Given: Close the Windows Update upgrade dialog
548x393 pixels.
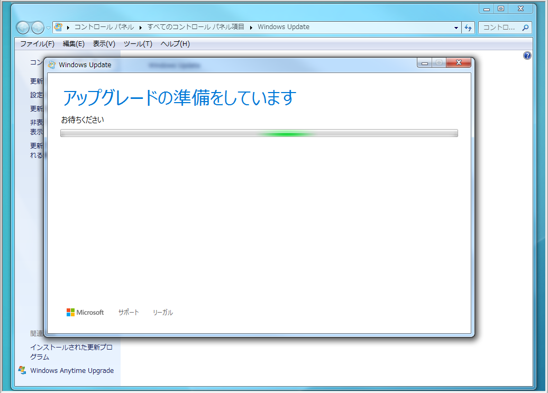Looking at the screenshot, I should tap(459, 63).
